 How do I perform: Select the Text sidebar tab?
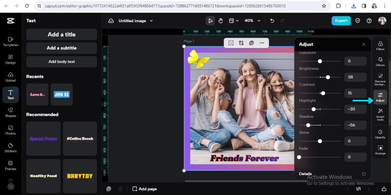click(11, 95)
